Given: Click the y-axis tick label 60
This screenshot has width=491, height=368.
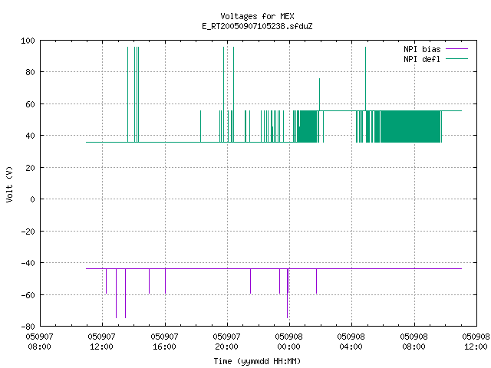Looking at the screenshot, I should [x=30, y=104].
